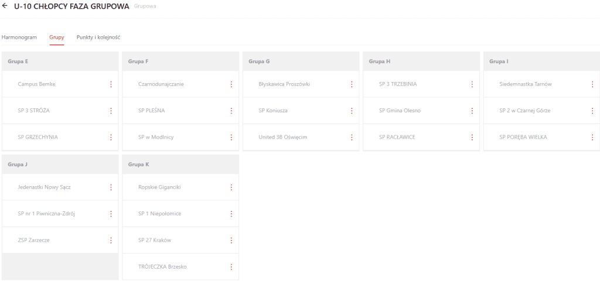Expand menu for United 3B Oświęcim

pos(352,138)
